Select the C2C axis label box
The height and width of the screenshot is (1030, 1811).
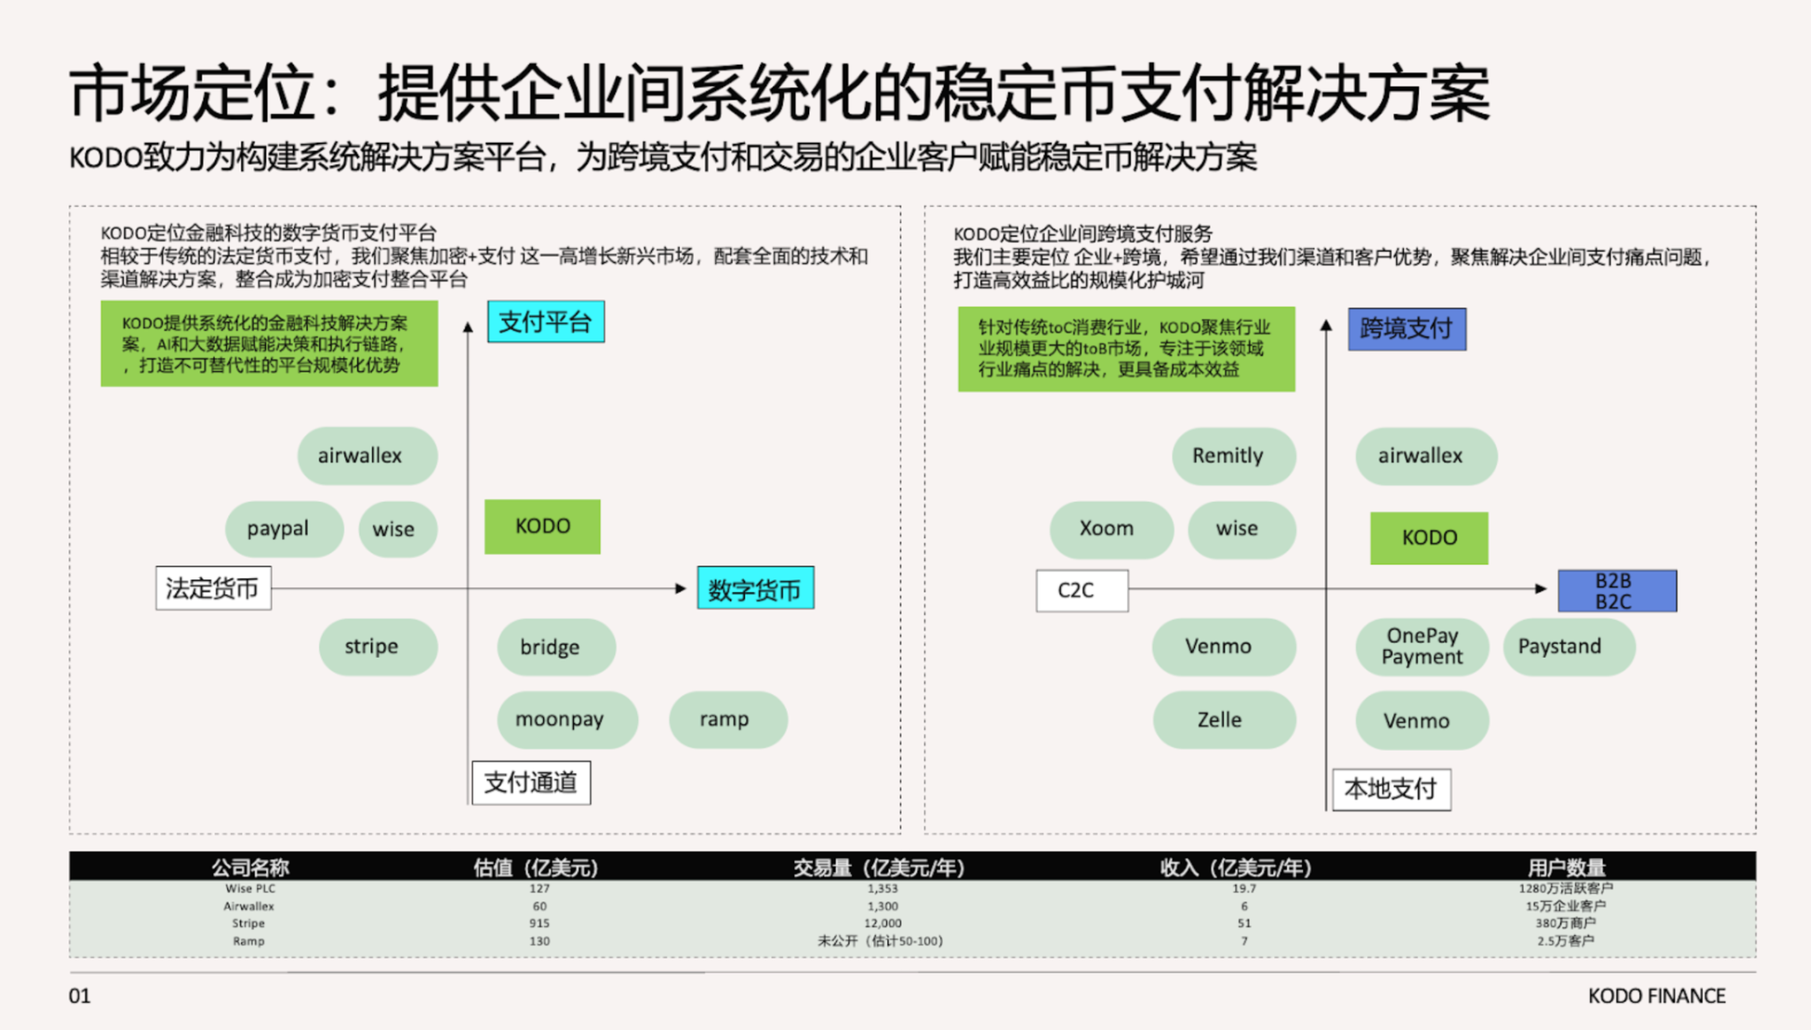tap(1081, 591)
